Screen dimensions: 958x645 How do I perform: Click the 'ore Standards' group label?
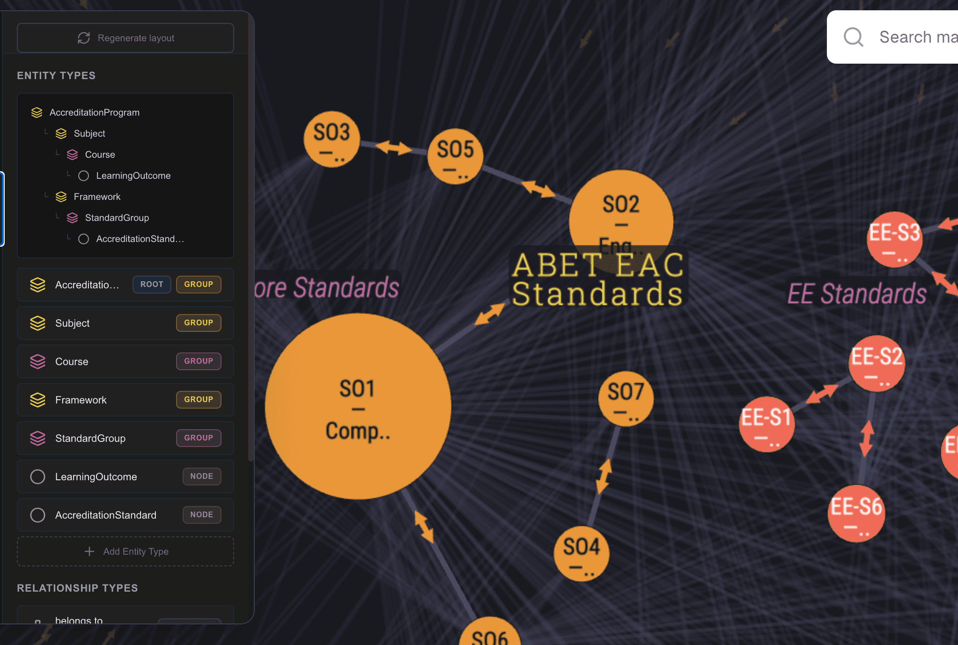point(327,287)
